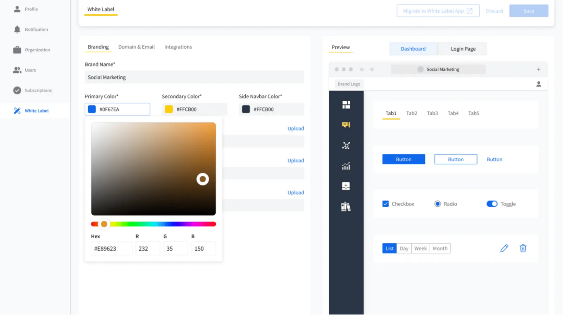Screen dimensions: 563x315
Task: Click the network nodes icon in preview navbar
Action: tap(346, 146)
